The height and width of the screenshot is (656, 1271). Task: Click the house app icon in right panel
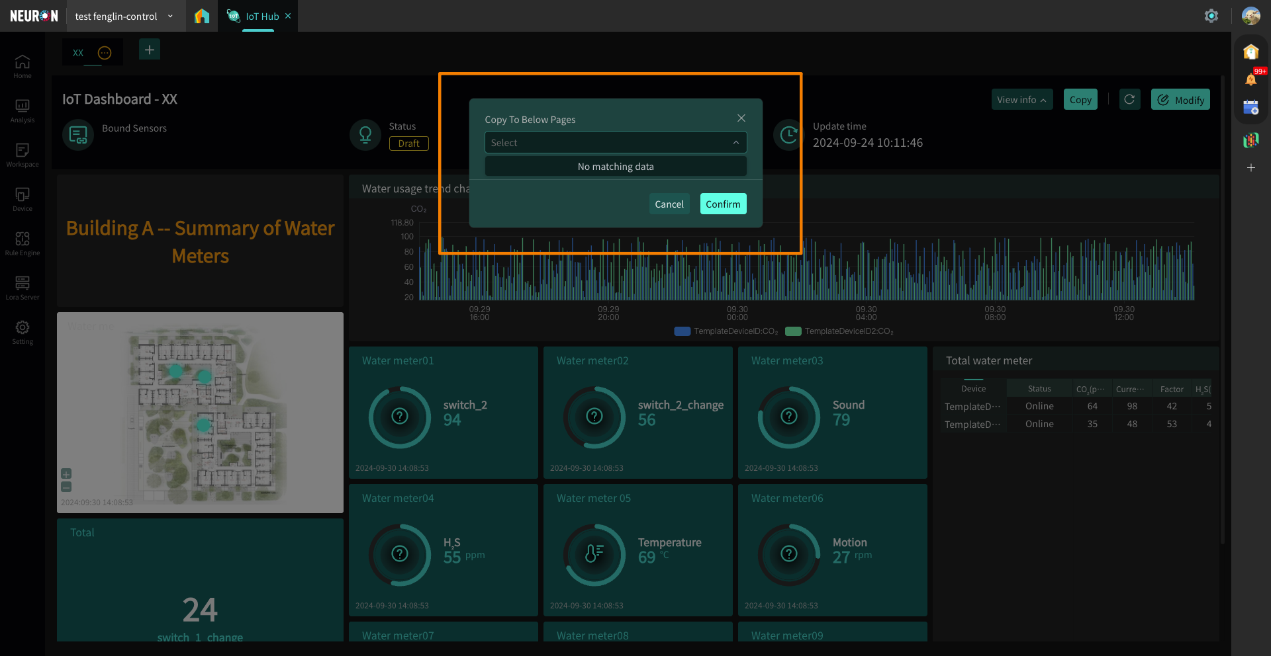[1251, 52]
